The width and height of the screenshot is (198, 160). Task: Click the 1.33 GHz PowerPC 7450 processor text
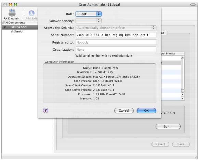point(109,94)
